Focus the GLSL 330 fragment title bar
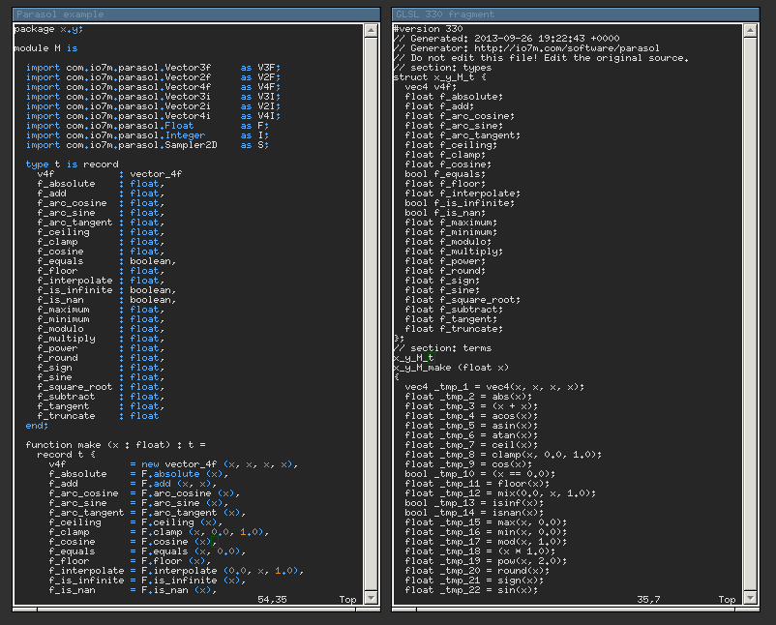This screenshot has width=776, height=625. pyautogui.click(x=576, y=15)
